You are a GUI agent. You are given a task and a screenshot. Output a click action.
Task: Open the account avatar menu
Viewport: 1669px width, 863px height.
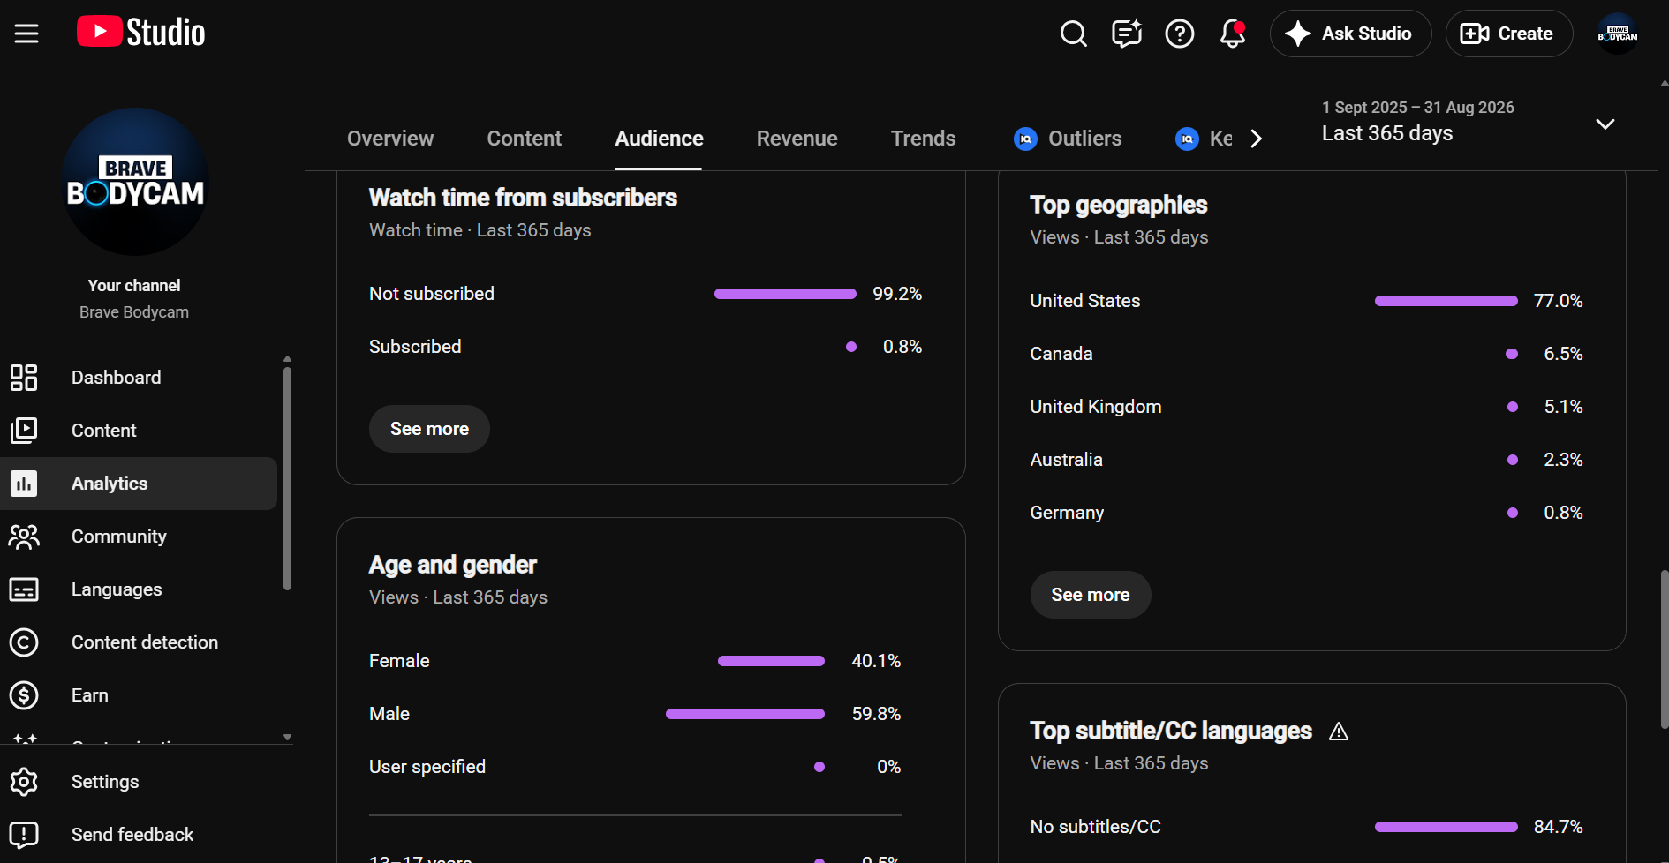[x=1618, y=34]
